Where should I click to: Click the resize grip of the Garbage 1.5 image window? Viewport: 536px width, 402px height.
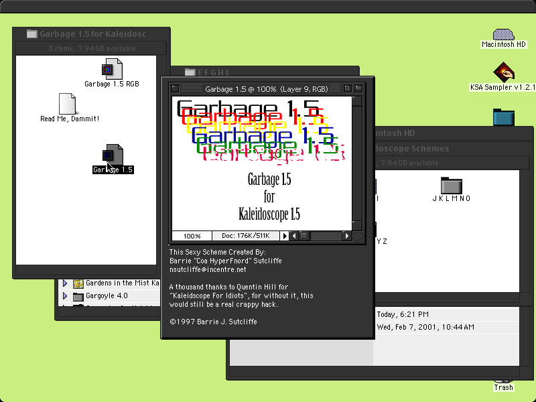(x=358, y=236)
